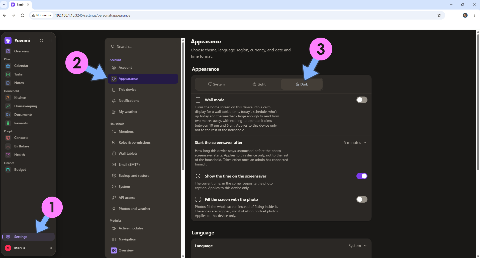This screenshot has height=258, width=480.
Task: Open Health heart icon in sidebar
Action: point(8,155)
